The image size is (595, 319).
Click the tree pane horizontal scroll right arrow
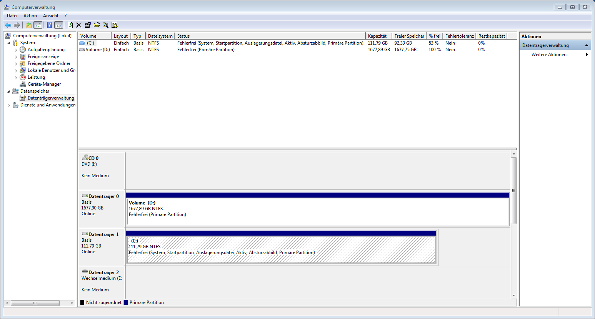click(x=72, y=303)
